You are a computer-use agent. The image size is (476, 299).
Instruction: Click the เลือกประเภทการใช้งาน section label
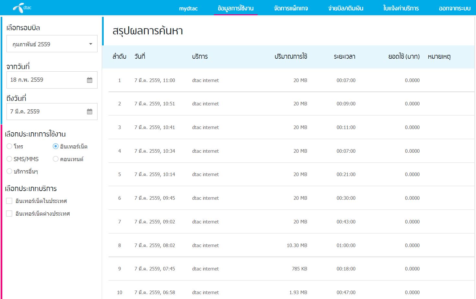coord(35,134)
